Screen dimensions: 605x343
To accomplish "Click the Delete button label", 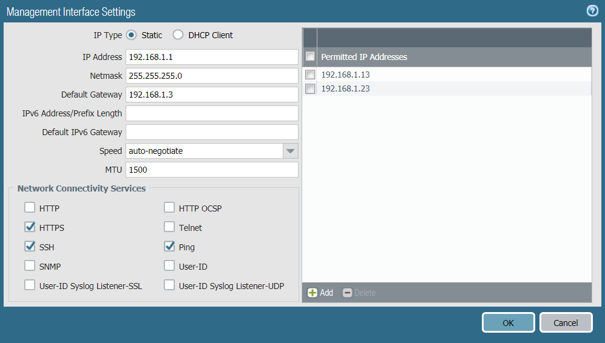I will pos(365,293).
